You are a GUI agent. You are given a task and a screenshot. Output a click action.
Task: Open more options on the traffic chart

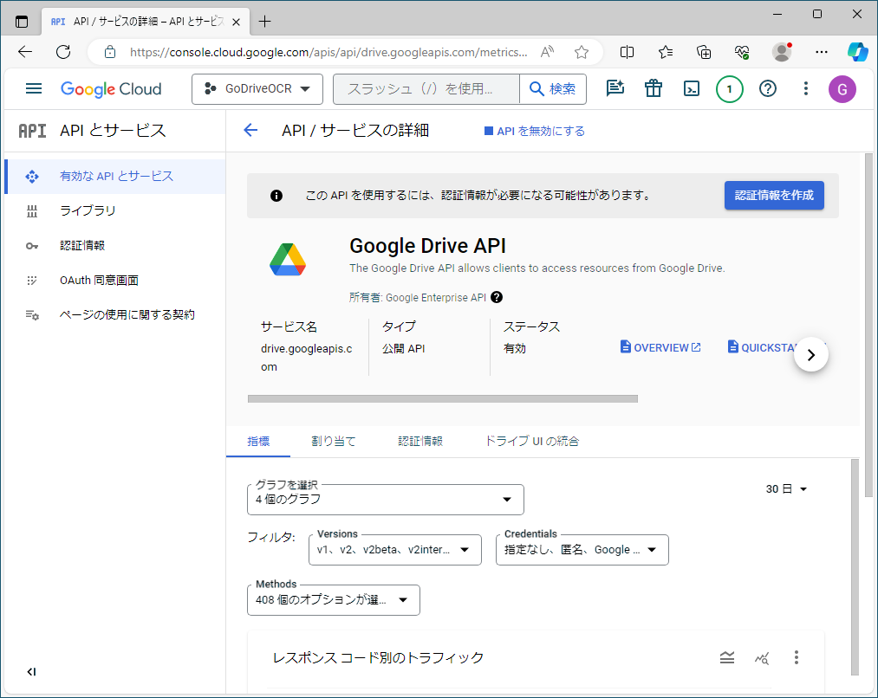797,657
